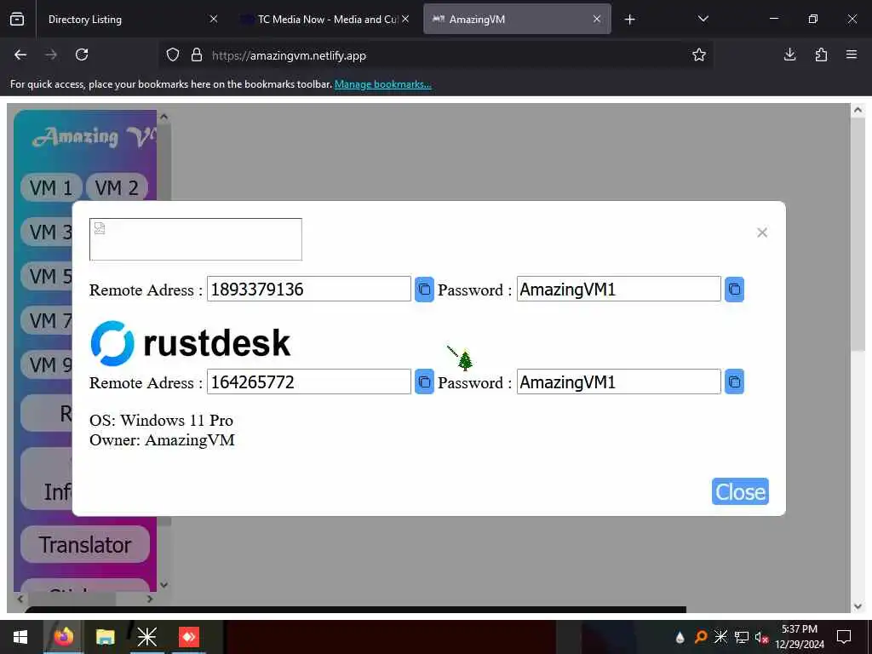Click the orange magnifier tray icon
Viewport: 872px width, 654px height.
pos(701,637)
